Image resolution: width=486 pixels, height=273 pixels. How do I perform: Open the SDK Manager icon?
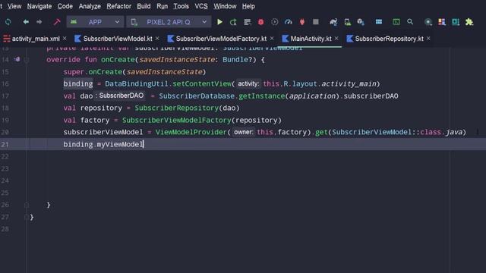[361, 22]
